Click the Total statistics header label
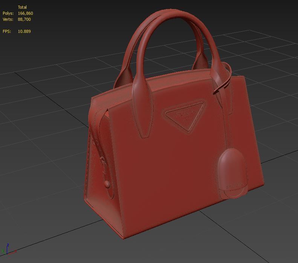This screenshot has height=263, width=298. 22,7
